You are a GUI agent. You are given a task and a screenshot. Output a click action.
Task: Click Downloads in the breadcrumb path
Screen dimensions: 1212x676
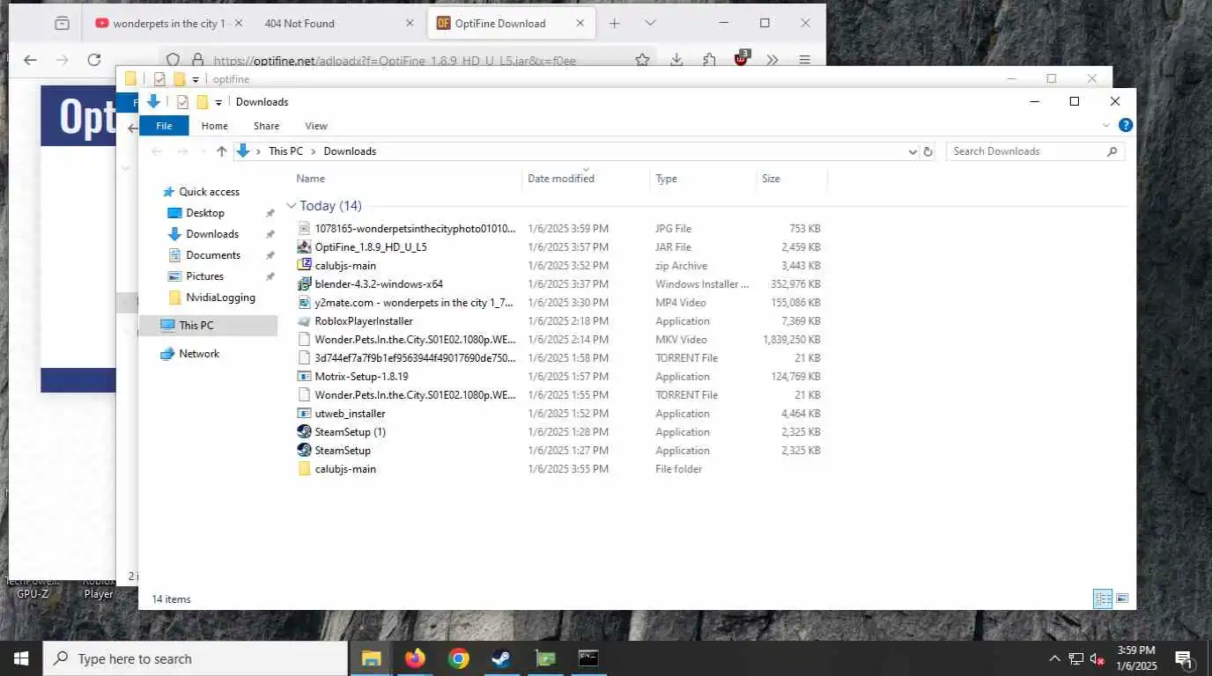350,151
